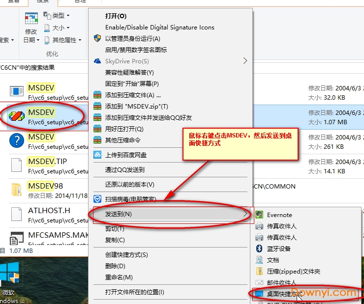Choose 还原以前的版本(V)

pyautogui.click(x=129, y=185)
